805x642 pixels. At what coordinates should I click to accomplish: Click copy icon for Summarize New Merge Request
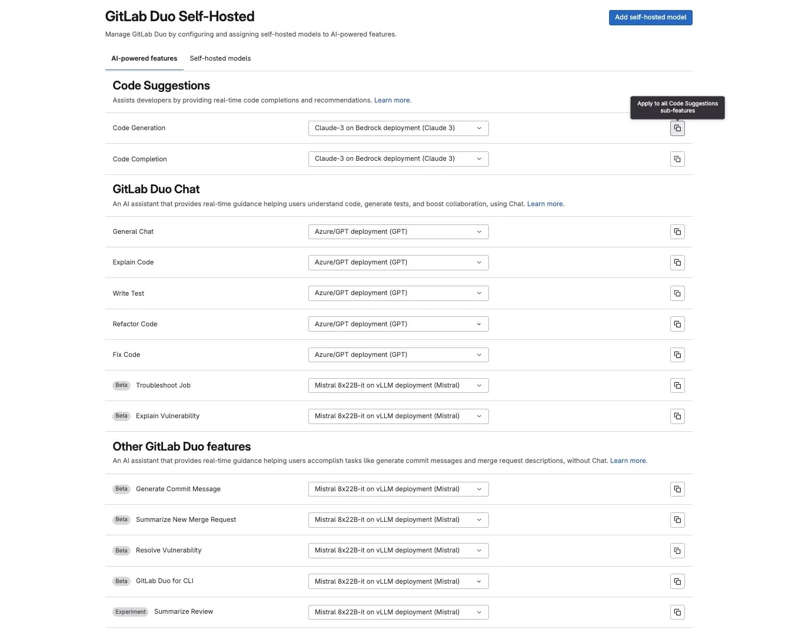point(677,519)
